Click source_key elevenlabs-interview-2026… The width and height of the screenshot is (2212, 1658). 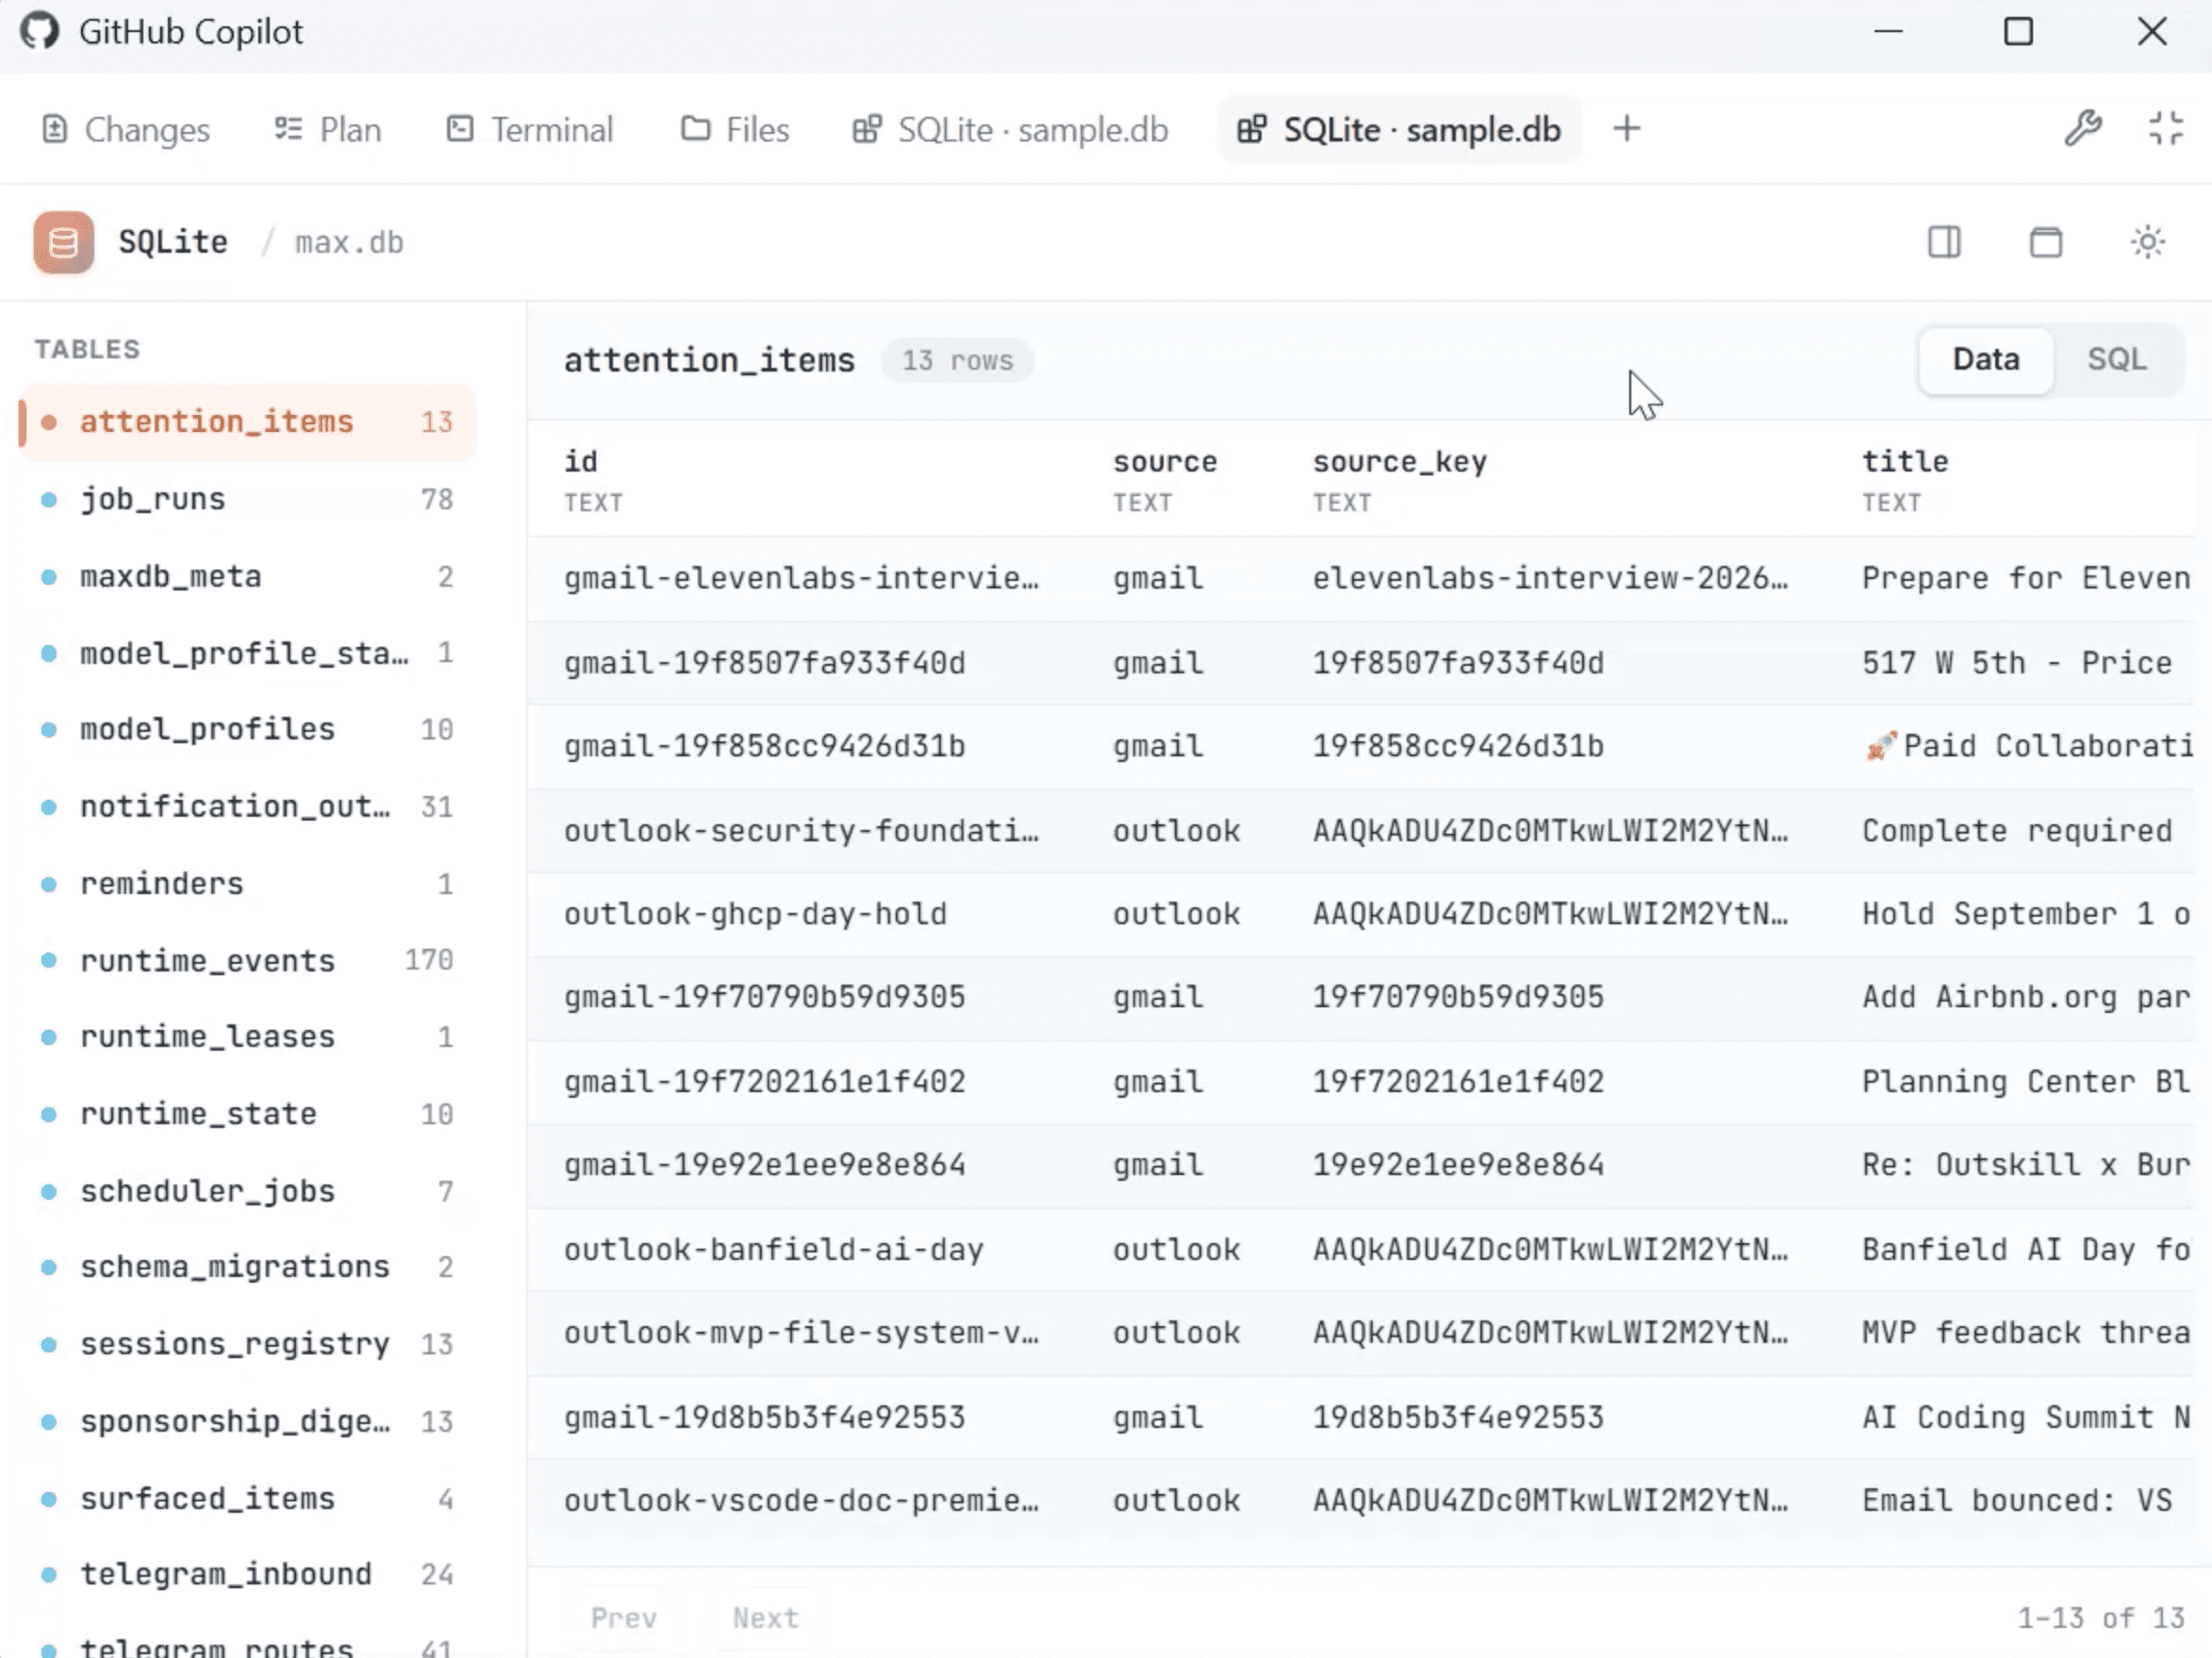[x=1550, y=578]
